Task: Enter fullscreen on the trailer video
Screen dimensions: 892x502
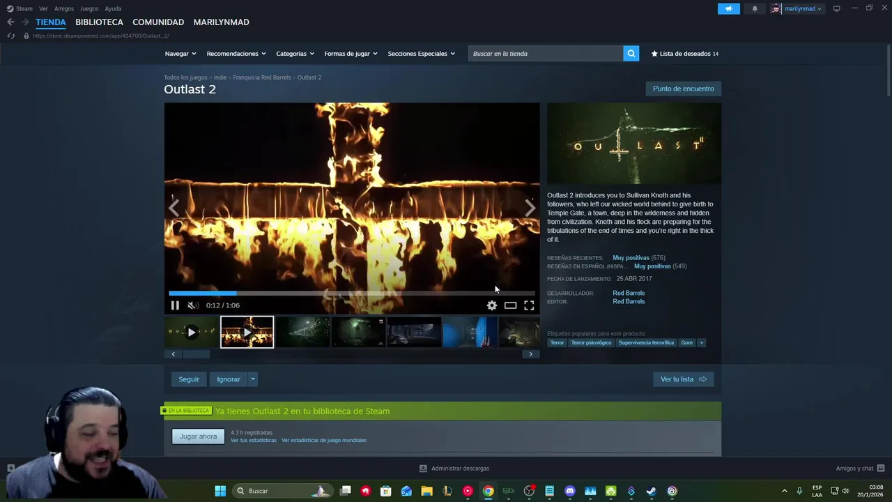Action: (x=529, y=305)
